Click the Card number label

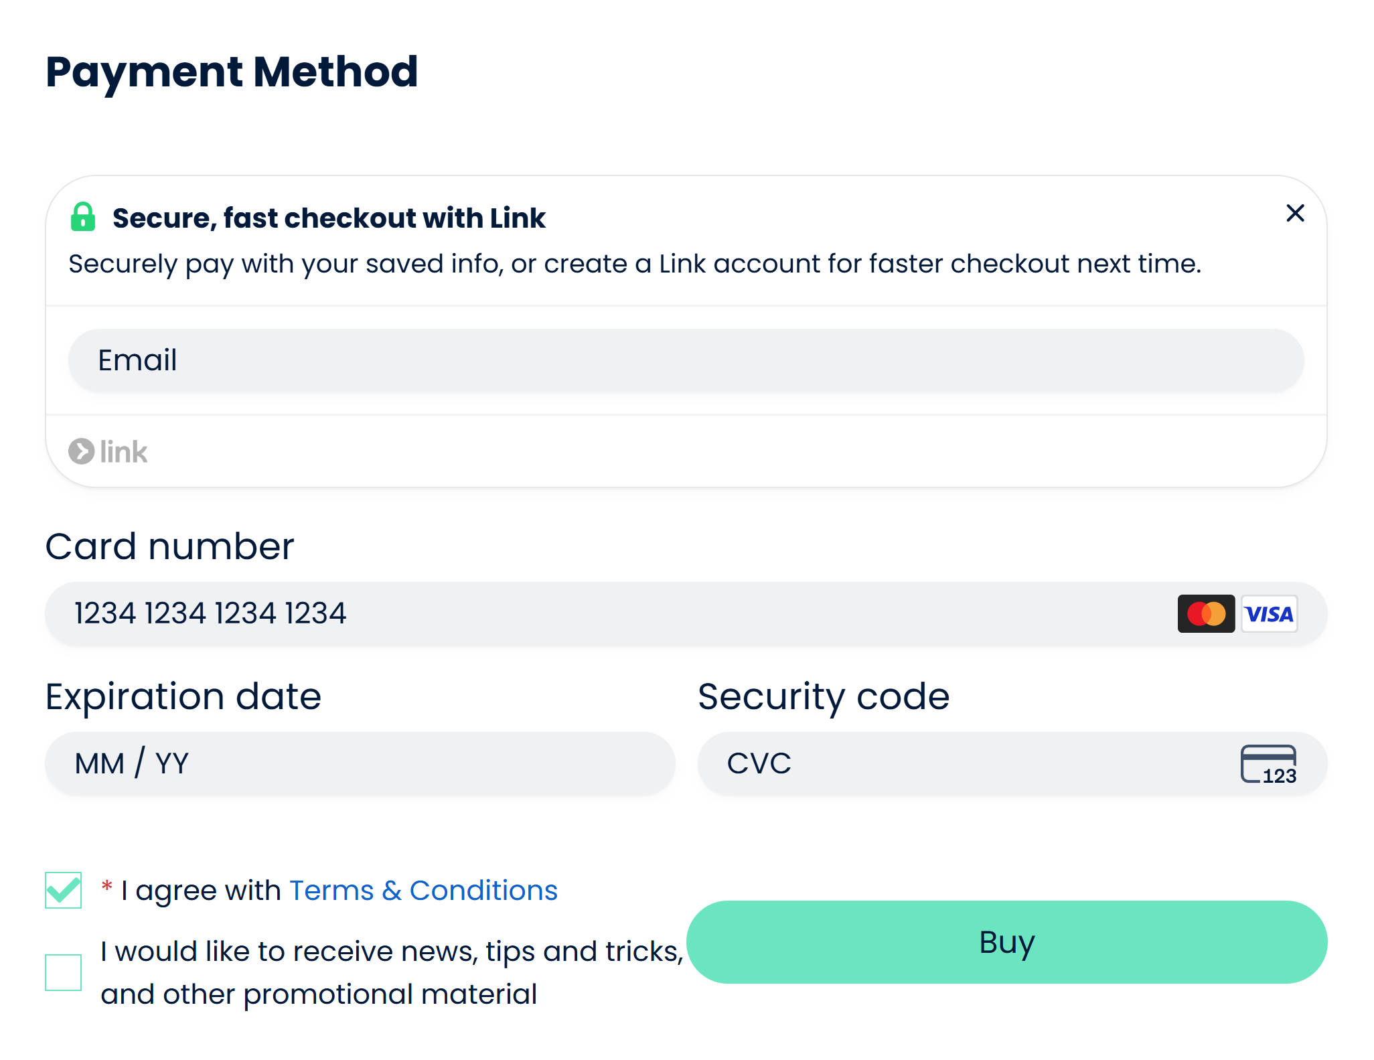pyautogui.click(x=170, y=546)
